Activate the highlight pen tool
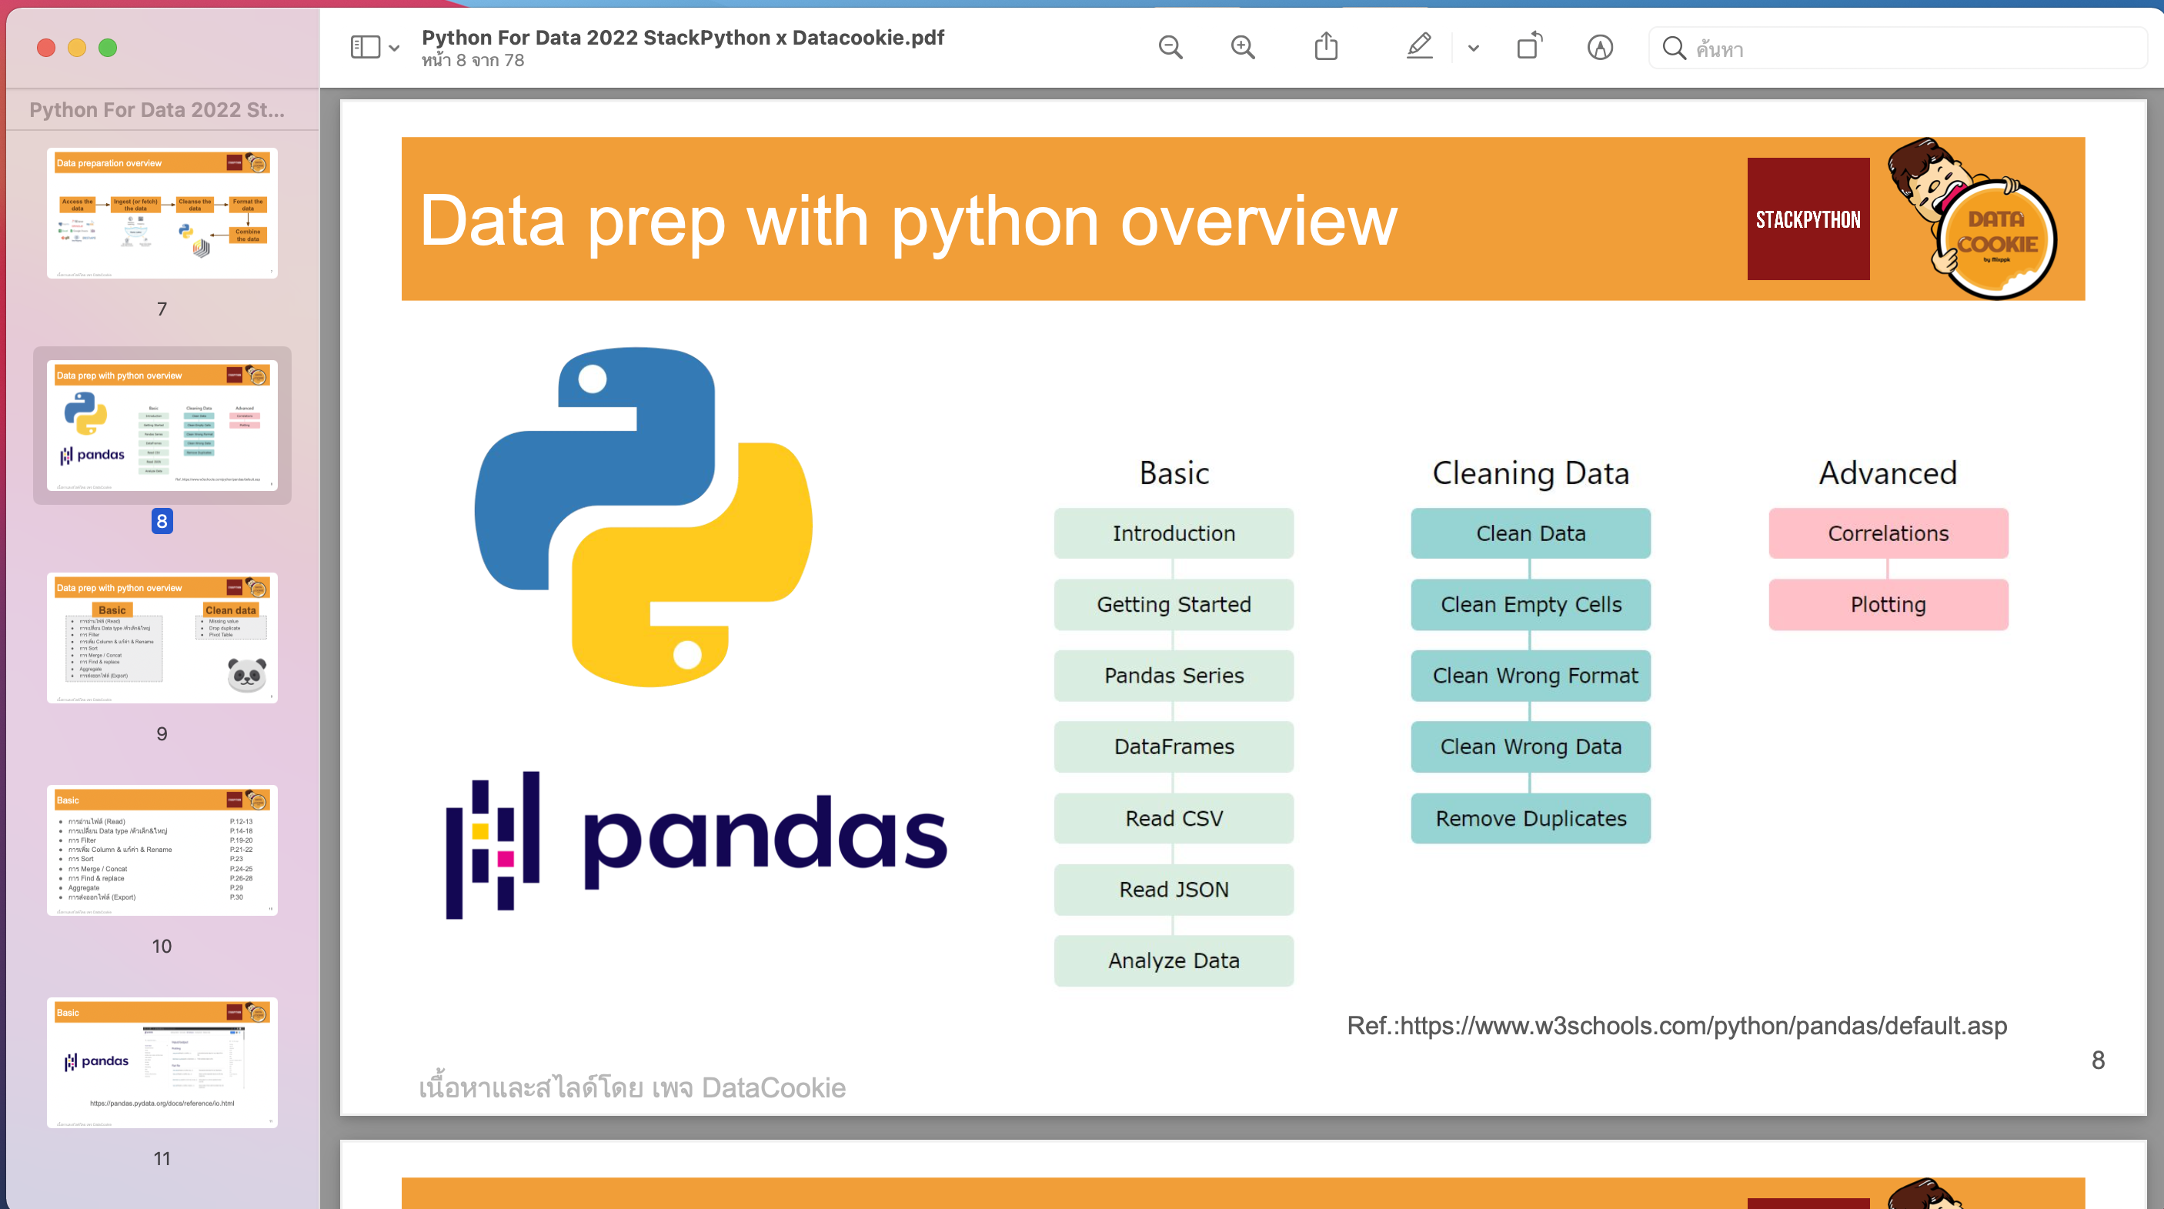The image size is (2164, 1209). click(1419, 46)
